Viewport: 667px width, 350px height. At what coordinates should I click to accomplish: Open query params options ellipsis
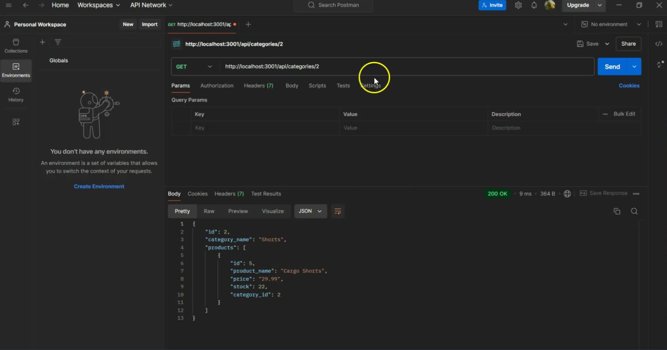[605, 114]
